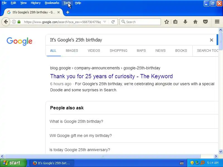Bookmark this page with the star icon
This screenshot has width=223, height=167.
pos(166,22)
